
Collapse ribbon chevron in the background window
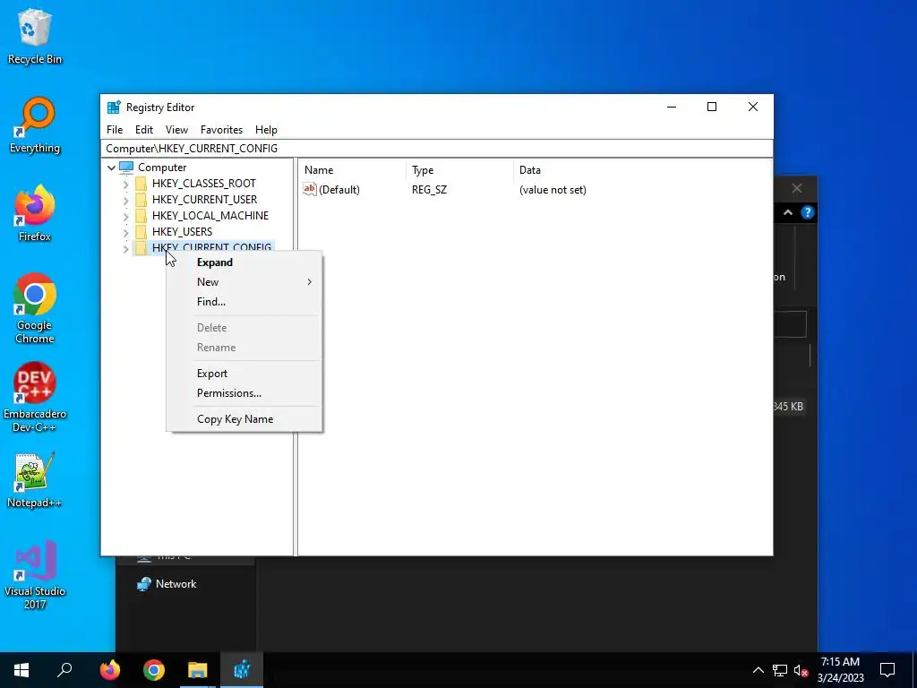[x=788, y=212]
